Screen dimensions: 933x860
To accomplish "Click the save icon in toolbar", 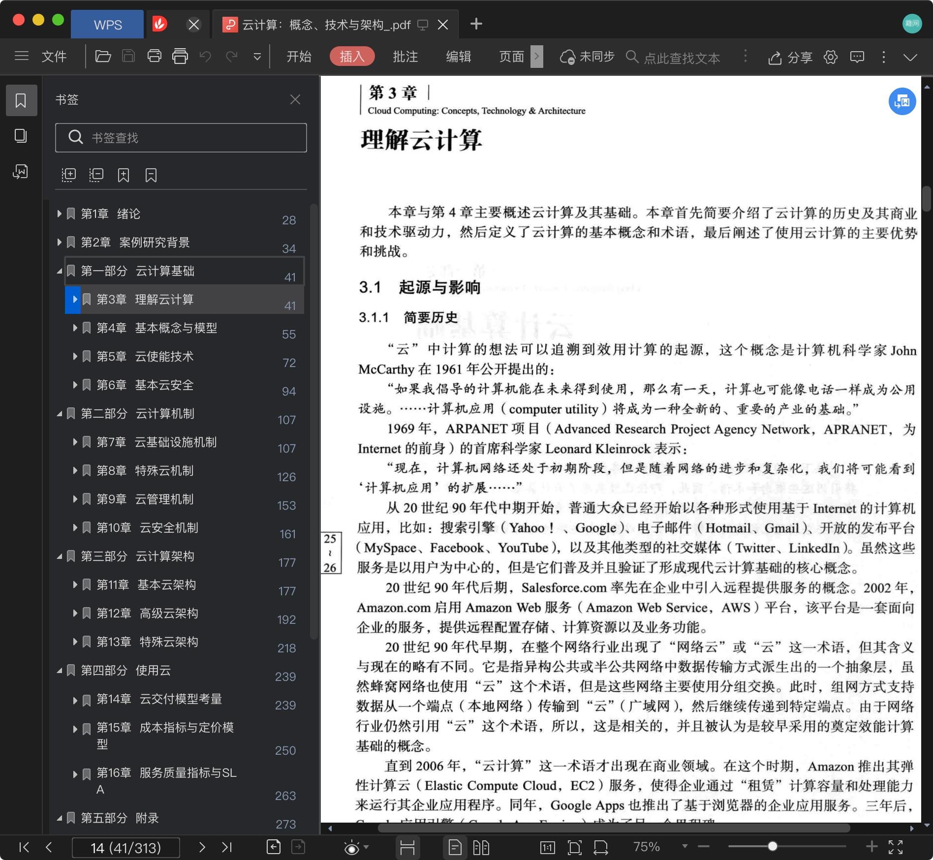I will 128,56.
